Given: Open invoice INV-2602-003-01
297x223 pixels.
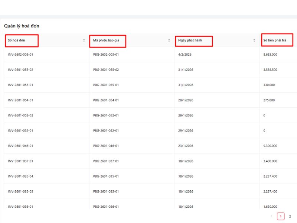Looking at the screenshot, I should [21, 55].
